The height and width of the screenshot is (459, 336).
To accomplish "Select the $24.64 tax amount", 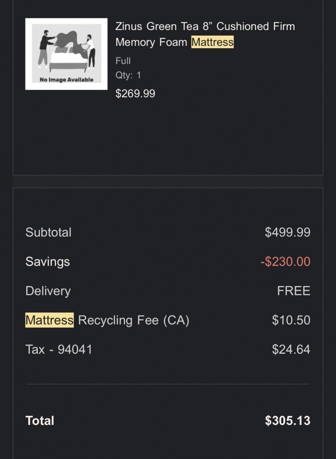I will coord(291,349).
